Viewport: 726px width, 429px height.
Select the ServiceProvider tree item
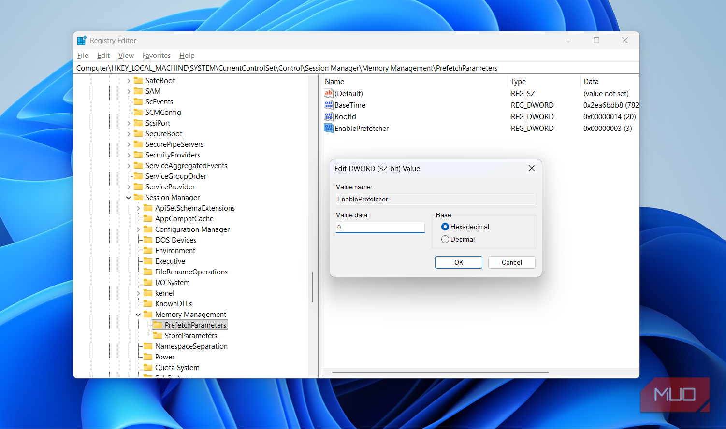tap(170, 187)
